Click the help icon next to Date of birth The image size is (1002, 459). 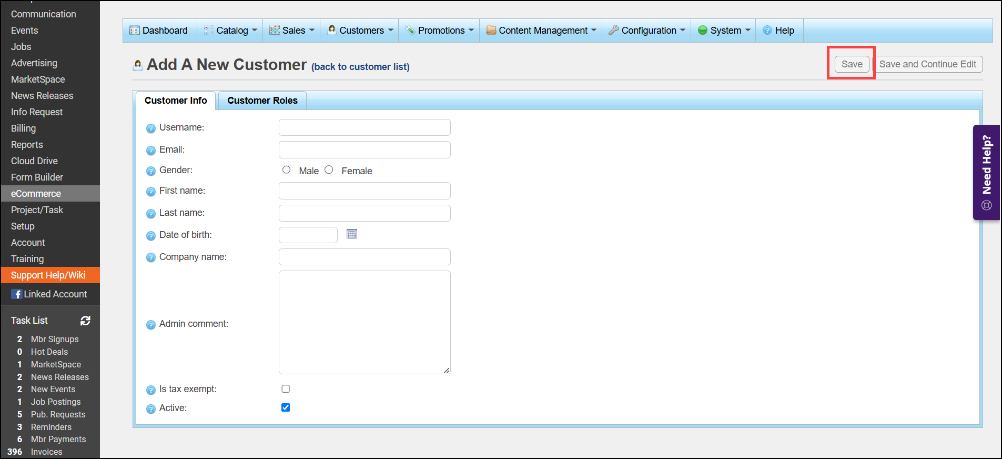[x=151, y=235]
